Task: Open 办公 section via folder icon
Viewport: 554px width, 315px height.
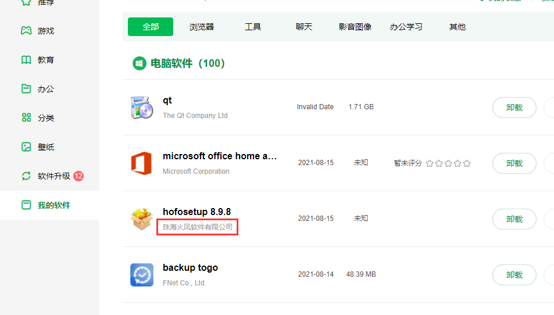Action: [26, 89]
